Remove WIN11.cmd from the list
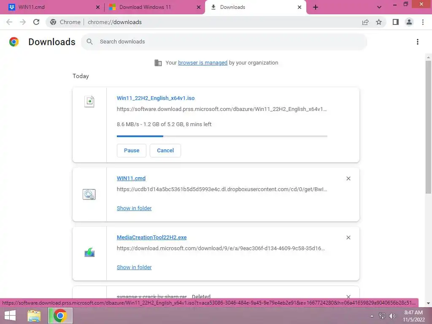This screenshot has height=324, width=432. pos(348,178)
